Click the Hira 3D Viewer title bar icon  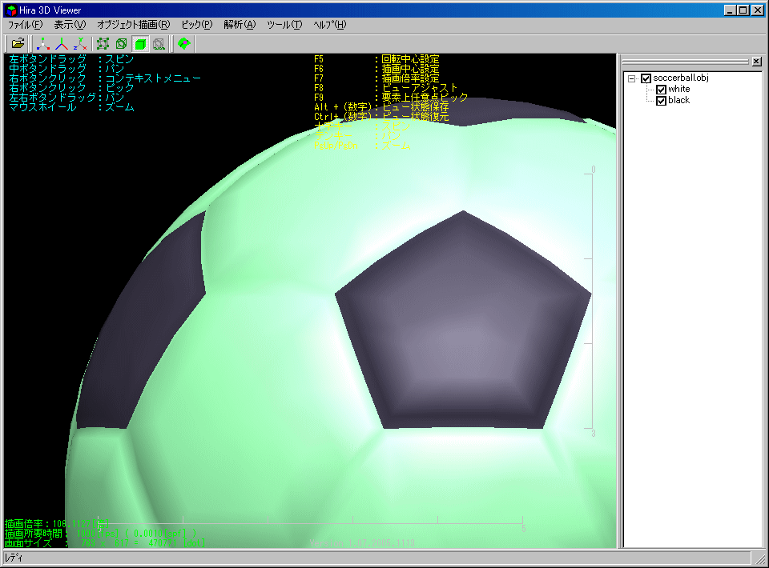[x=11, y=10]
